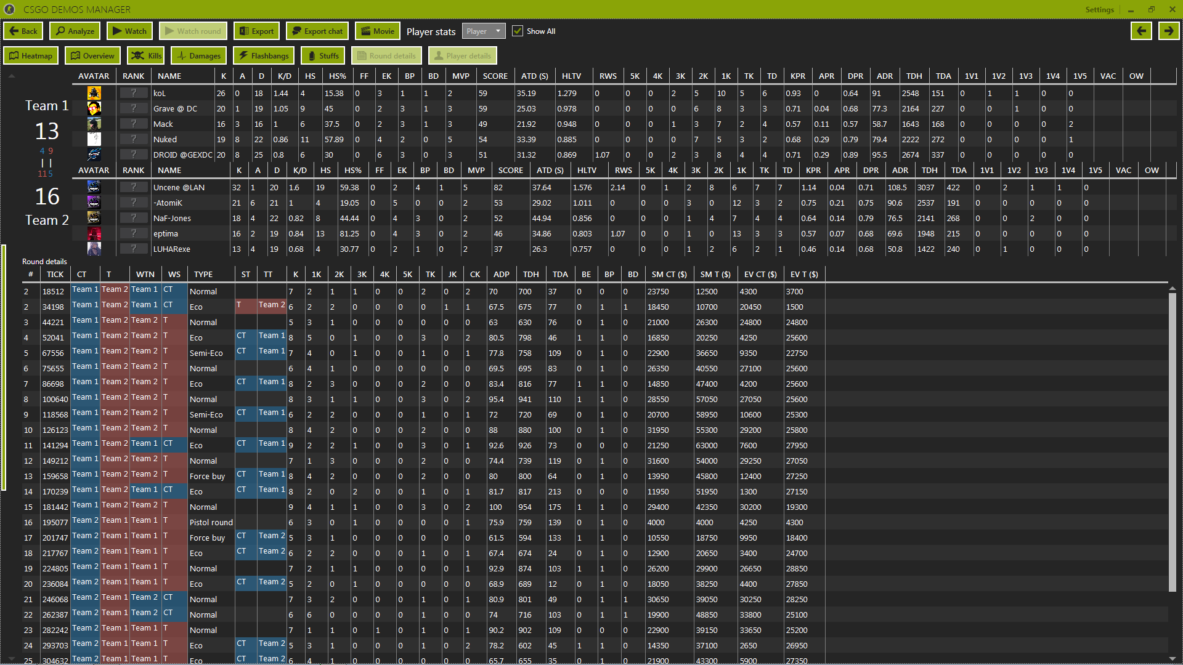Select the Pistol round row
This screenshot has width=1183, height=665.
tap(595, 522)
